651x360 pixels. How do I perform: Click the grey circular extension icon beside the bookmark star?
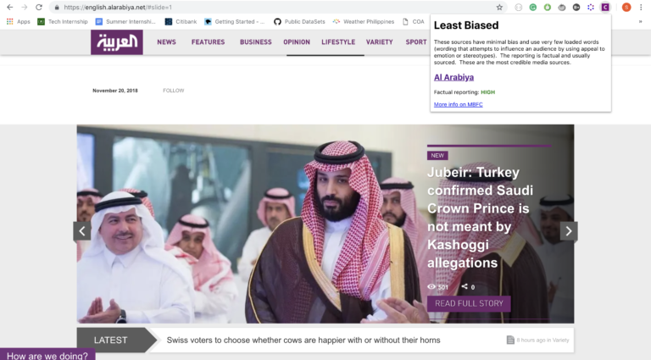(x=519, y=7)
